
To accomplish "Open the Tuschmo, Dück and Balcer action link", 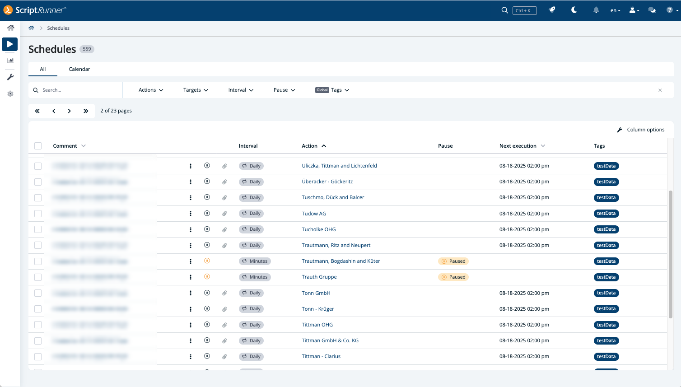I will pos(333,197).
